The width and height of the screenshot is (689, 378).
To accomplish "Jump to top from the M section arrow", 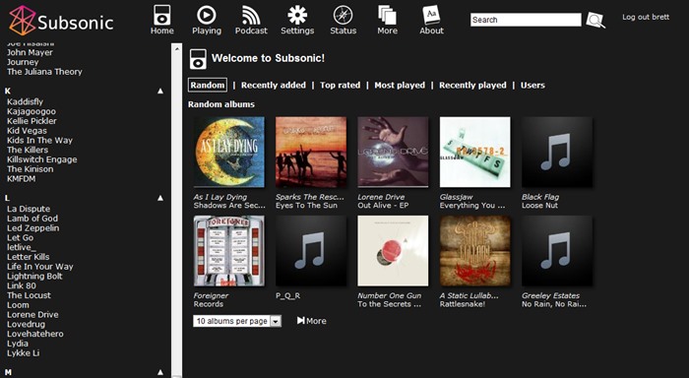I will [x=160, y=372].
